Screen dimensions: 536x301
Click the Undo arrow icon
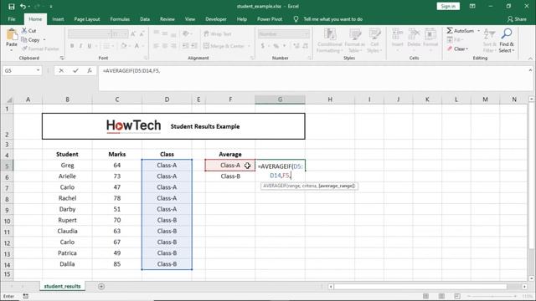point(23,7)
